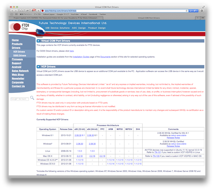The image size is (214, 190).
Task: Open the Installation Guides link
Action: (x=81, y=57)
